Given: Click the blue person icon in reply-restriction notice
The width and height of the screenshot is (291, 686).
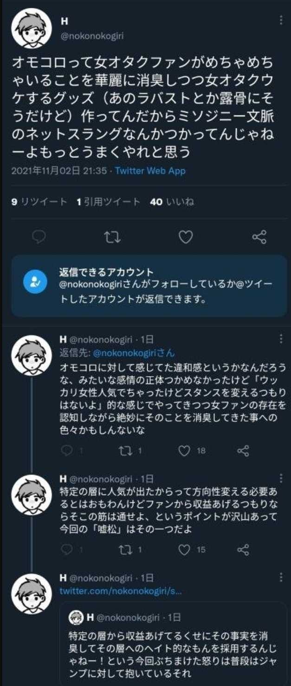Looking at the screenshot, I should coord(35,282).
